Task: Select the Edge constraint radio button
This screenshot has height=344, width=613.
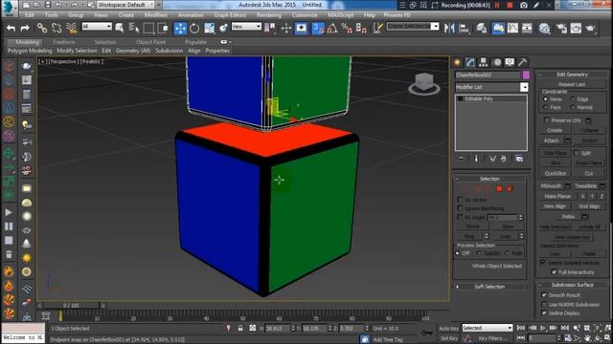Action: pos(573,99)
